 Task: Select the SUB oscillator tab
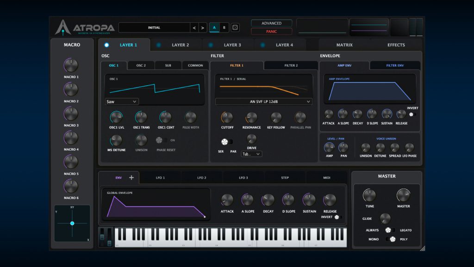(x=168, y=65)
